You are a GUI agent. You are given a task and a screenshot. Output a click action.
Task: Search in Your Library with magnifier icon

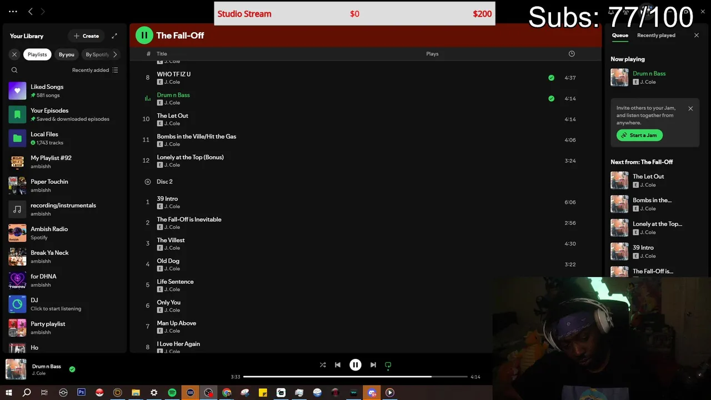coord(14,70)
